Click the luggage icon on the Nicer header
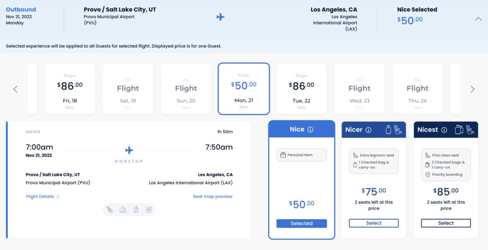Image resolution: width=488 pixels, height=250 pixels. coord(387,129)
